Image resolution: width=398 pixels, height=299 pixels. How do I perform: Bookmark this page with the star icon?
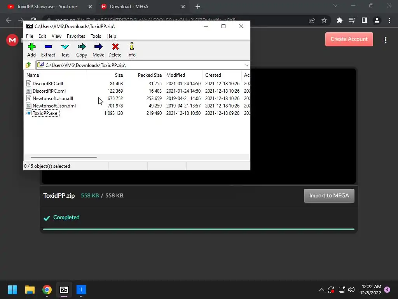click(324, 20)
